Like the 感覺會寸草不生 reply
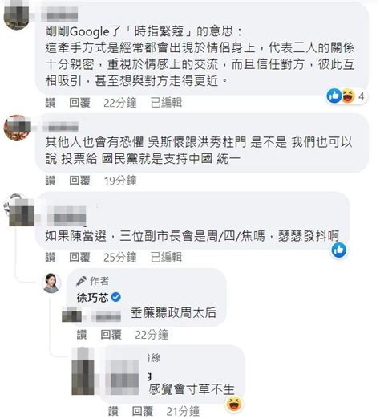Viewport: 380px width, 419px height. (x=113, y=411)
